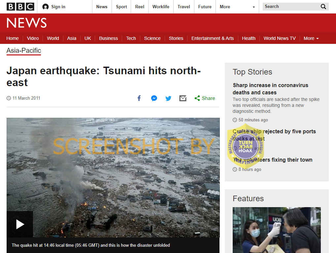Click the video caption about quake time
The image size is (336, 253).
(x=91, y=245)
